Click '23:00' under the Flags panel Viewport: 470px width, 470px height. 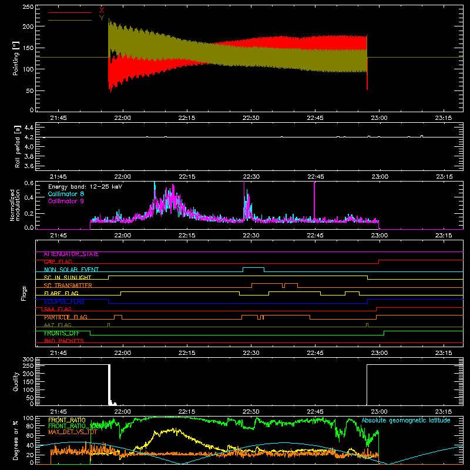tap(380, 353)
